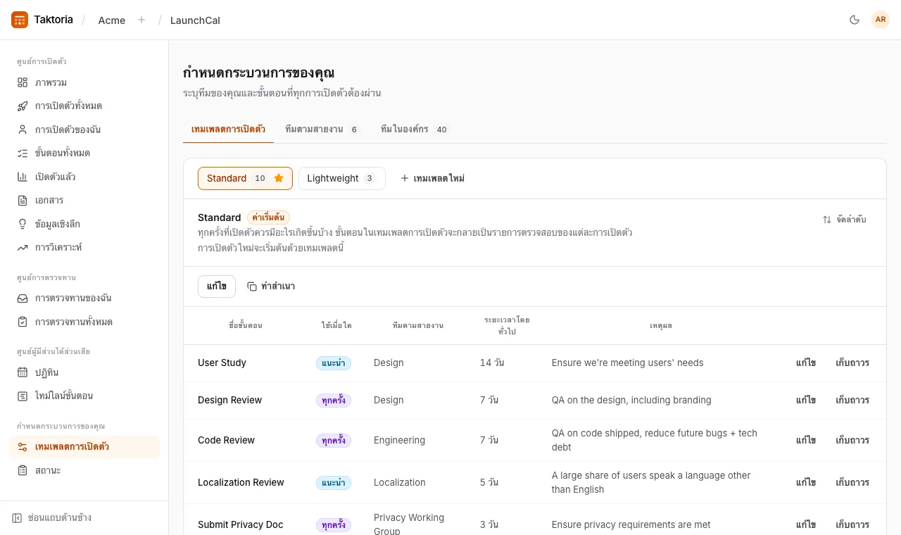Image resolution: width=901 pixels, height=535 pixels.
Task: Open ปฏิทิน calendar in sidebar
Action: (x=84, y=372)
